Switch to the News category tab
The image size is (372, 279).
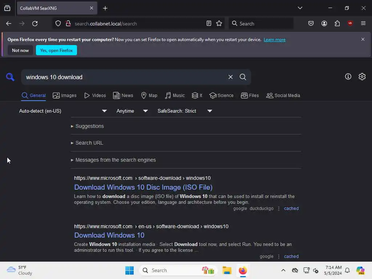[123, 96]
